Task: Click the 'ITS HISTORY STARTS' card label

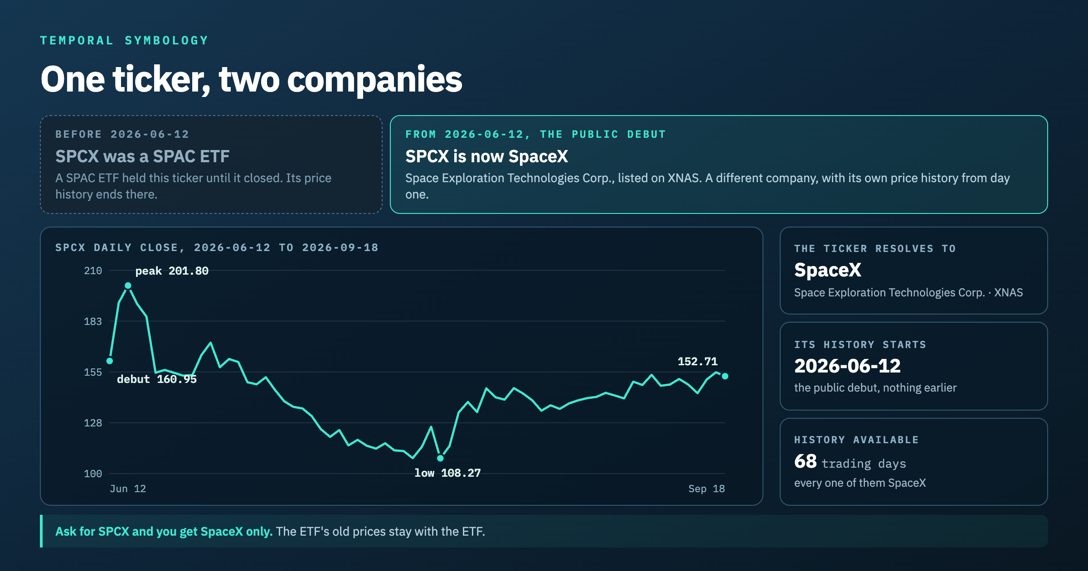Action: pos(860,344)
